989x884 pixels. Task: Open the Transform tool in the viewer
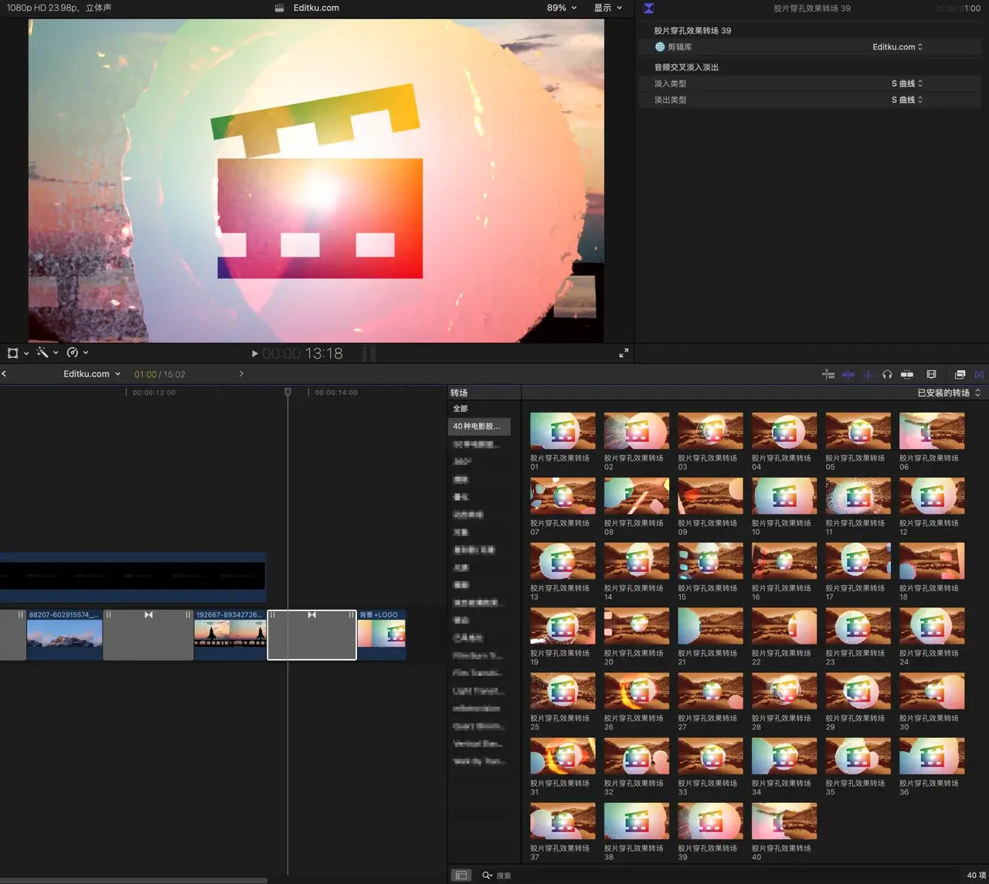pos(13,353)
